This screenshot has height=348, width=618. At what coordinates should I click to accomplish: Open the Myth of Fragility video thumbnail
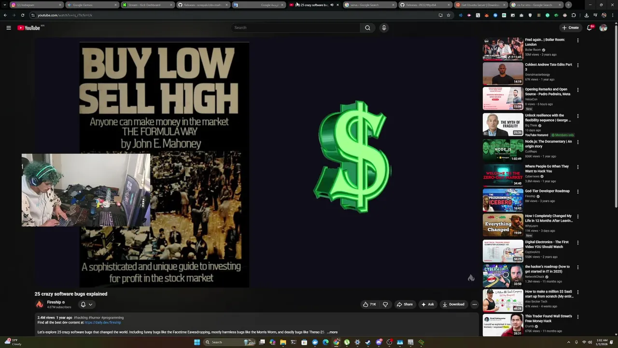503,124
